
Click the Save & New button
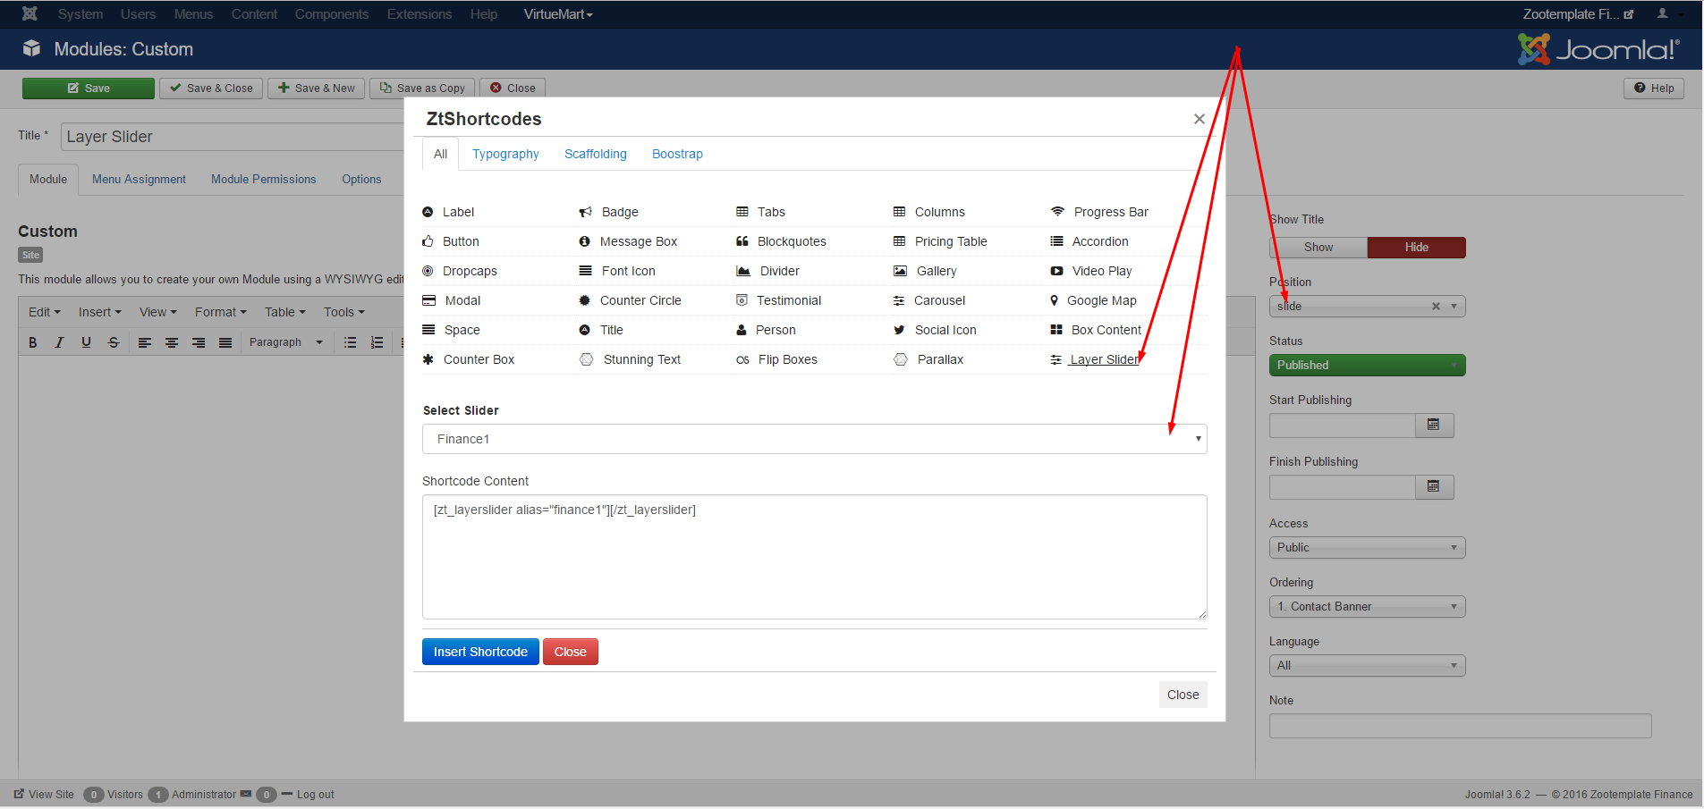pos(317,88)
